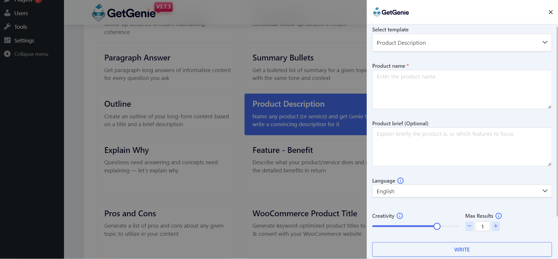Click the Max Results info icon
The width and height of the screenshot is (558, 259).
pos(499,216)
